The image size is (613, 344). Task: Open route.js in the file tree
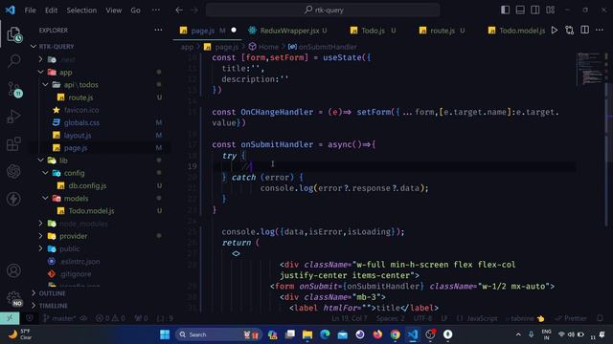click(80, 97)
